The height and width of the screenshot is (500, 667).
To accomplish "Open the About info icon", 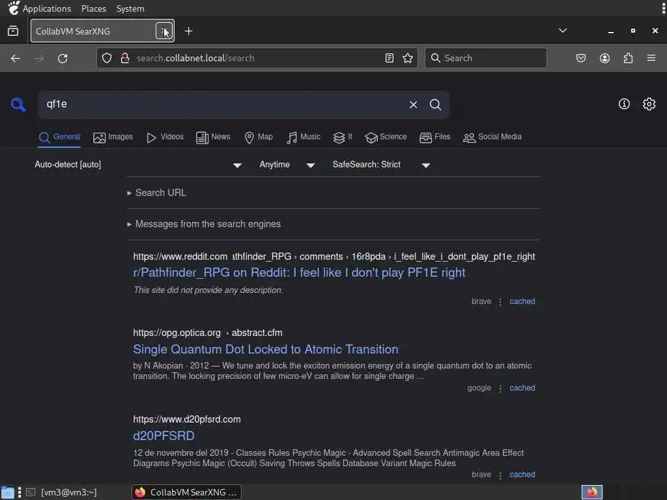I will [624, 104].
